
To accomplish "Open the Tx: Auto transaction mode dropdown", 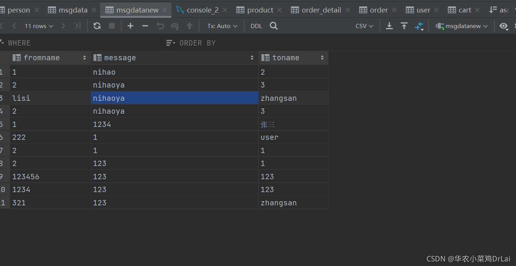I will pos(223,26).
